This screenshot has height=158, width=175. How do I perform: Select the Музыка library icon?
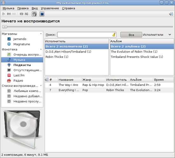(x=9, y=60)
